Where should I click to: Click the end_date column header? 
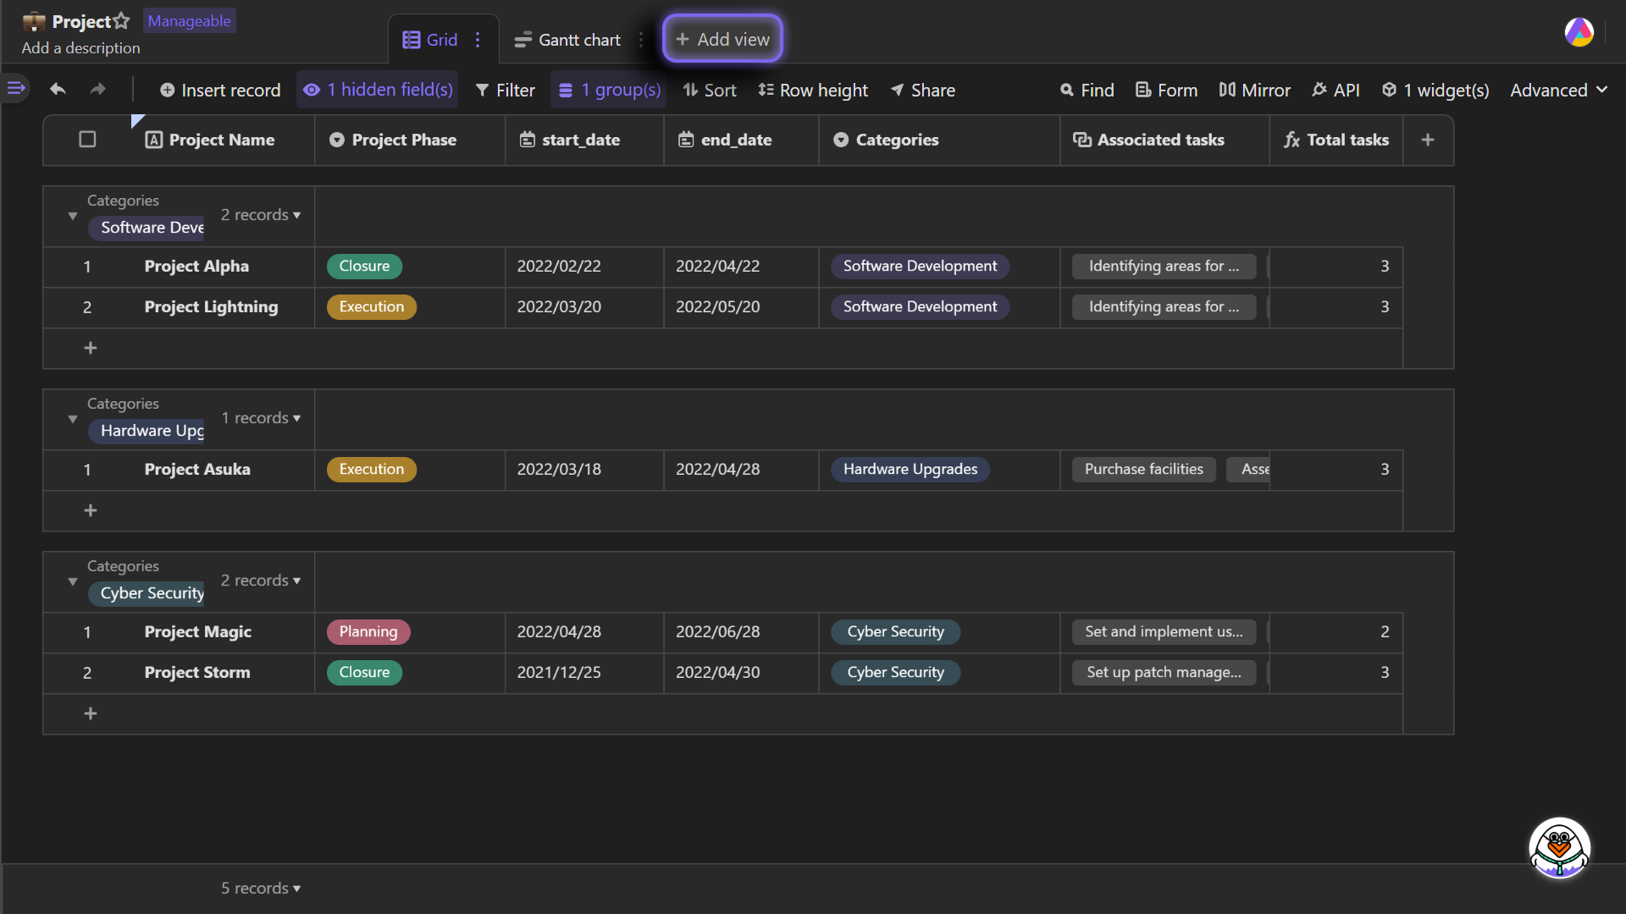741,140
